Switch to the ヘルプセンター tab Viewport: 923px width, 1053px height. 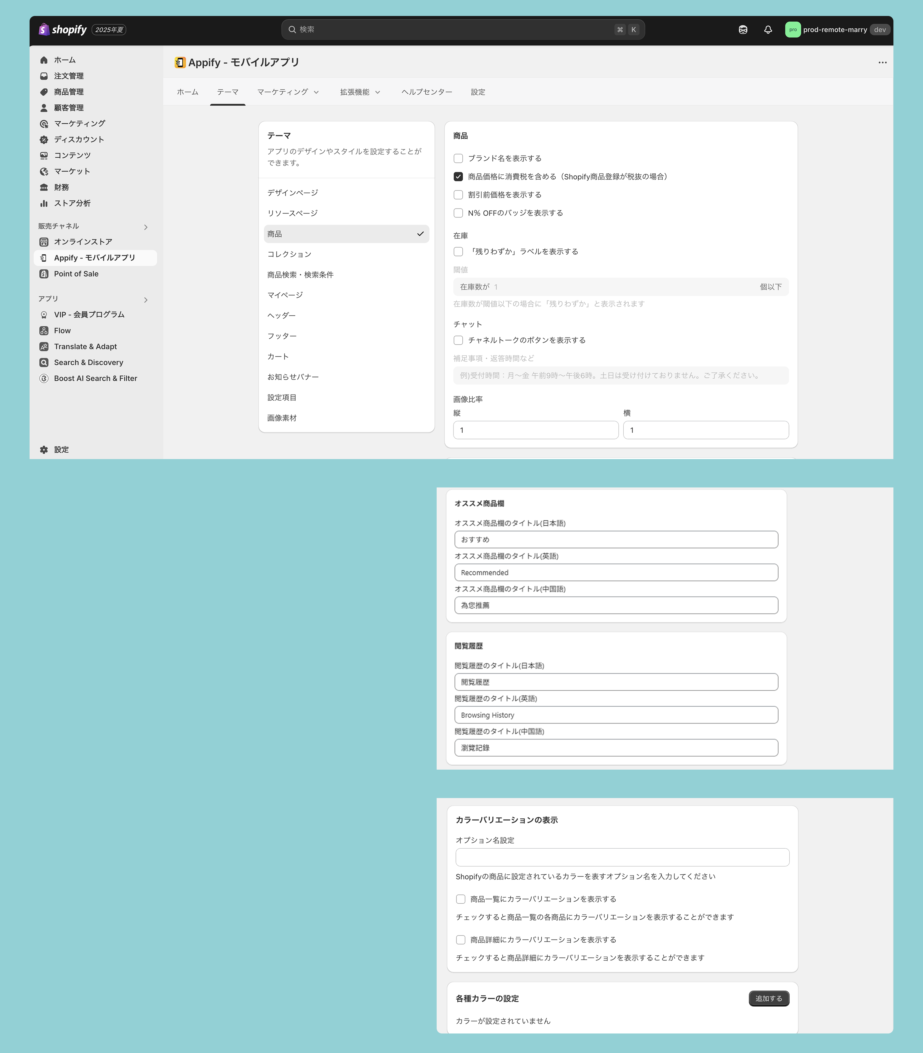coord(427,92)
